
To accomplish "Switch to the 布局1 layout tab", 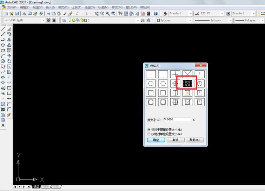I will tap(46, 186).
